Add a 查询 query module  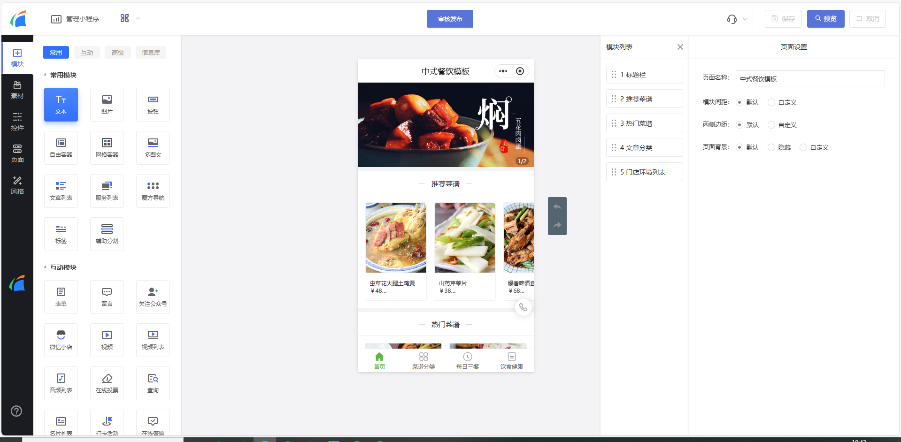(x=153, y=383)
